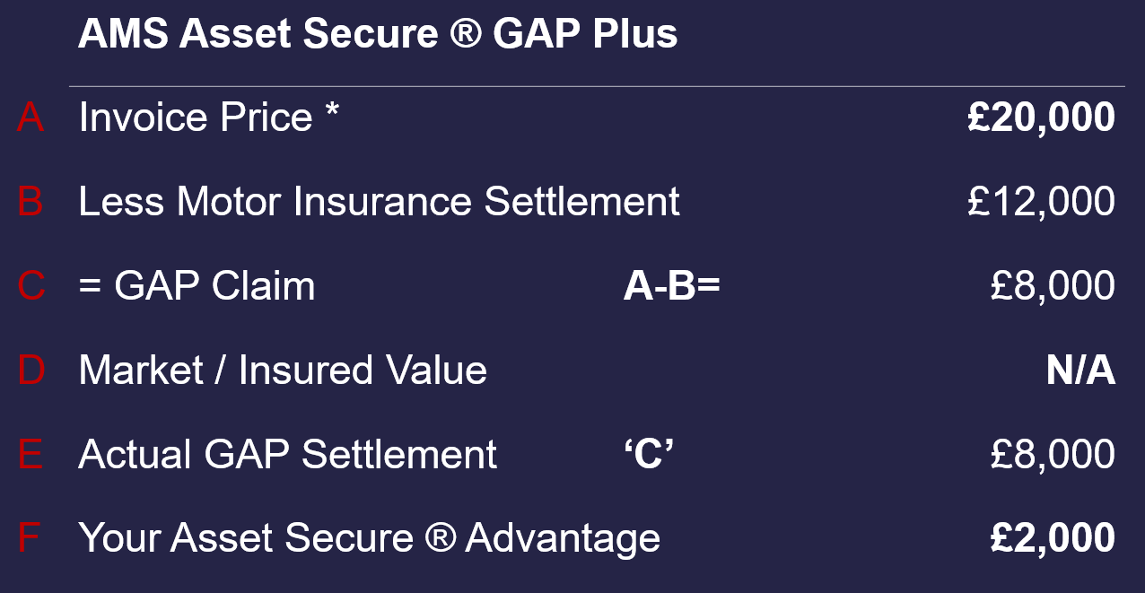Image resolution: width=1145 pixels, height=593 pixels.
Task: Click the A-B= formula text
Action: click(x=672, y=286)
